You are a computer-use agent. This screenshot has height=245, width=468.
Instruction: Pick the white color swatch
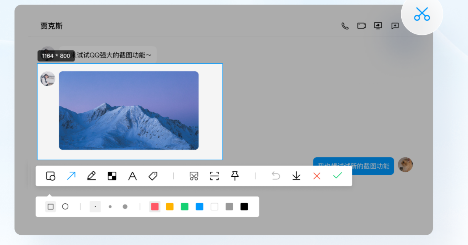(215, 206)
